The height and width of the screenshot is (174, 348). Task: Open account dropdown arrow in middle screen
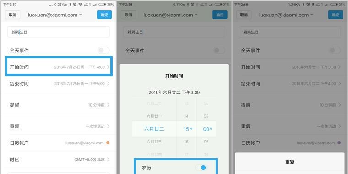click(196, 15)
